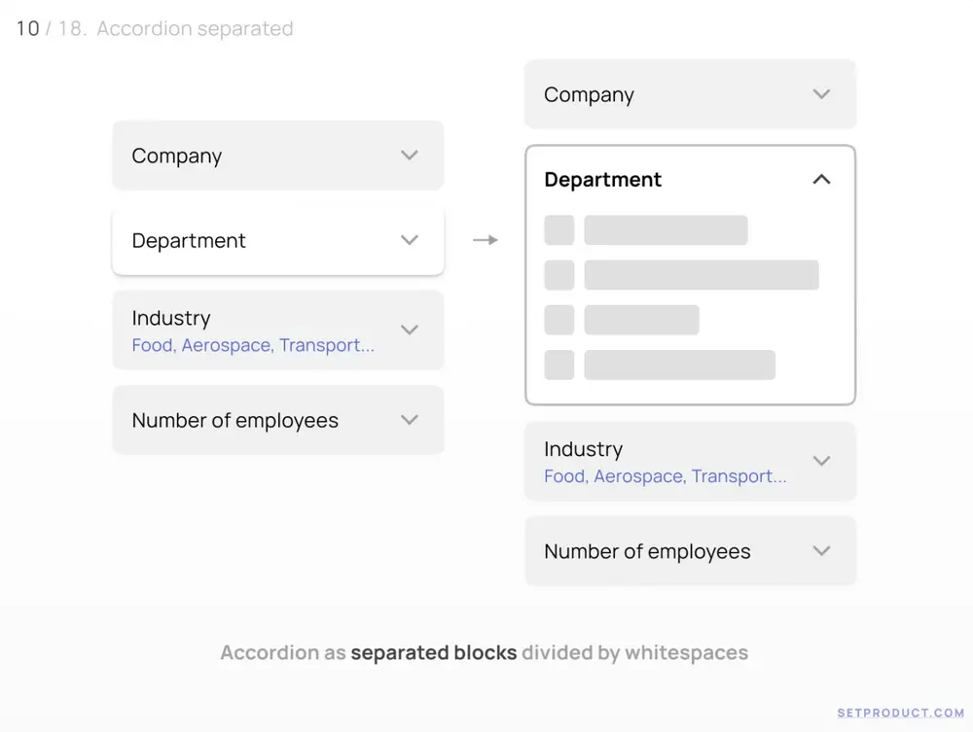The height and width of the screenshot is (732, 973).
Task: Collapse the expanded Department panel with the up chevron
Action: click(821, 180)
